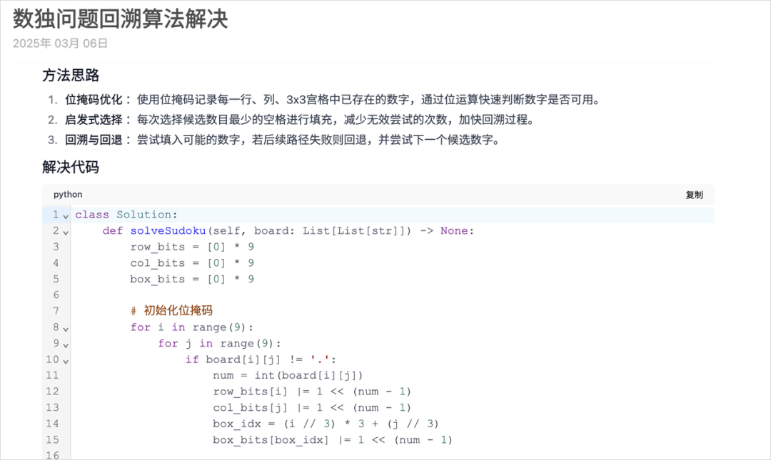Click the 'col_bits = [0] * 9' line
The height and width of the screenshot is (460, 771).
pyautogui.click(x=192, y=263)
